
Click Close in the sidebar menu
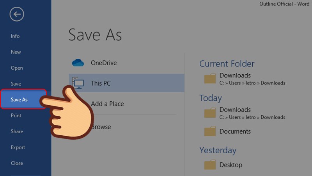(17, 163)
